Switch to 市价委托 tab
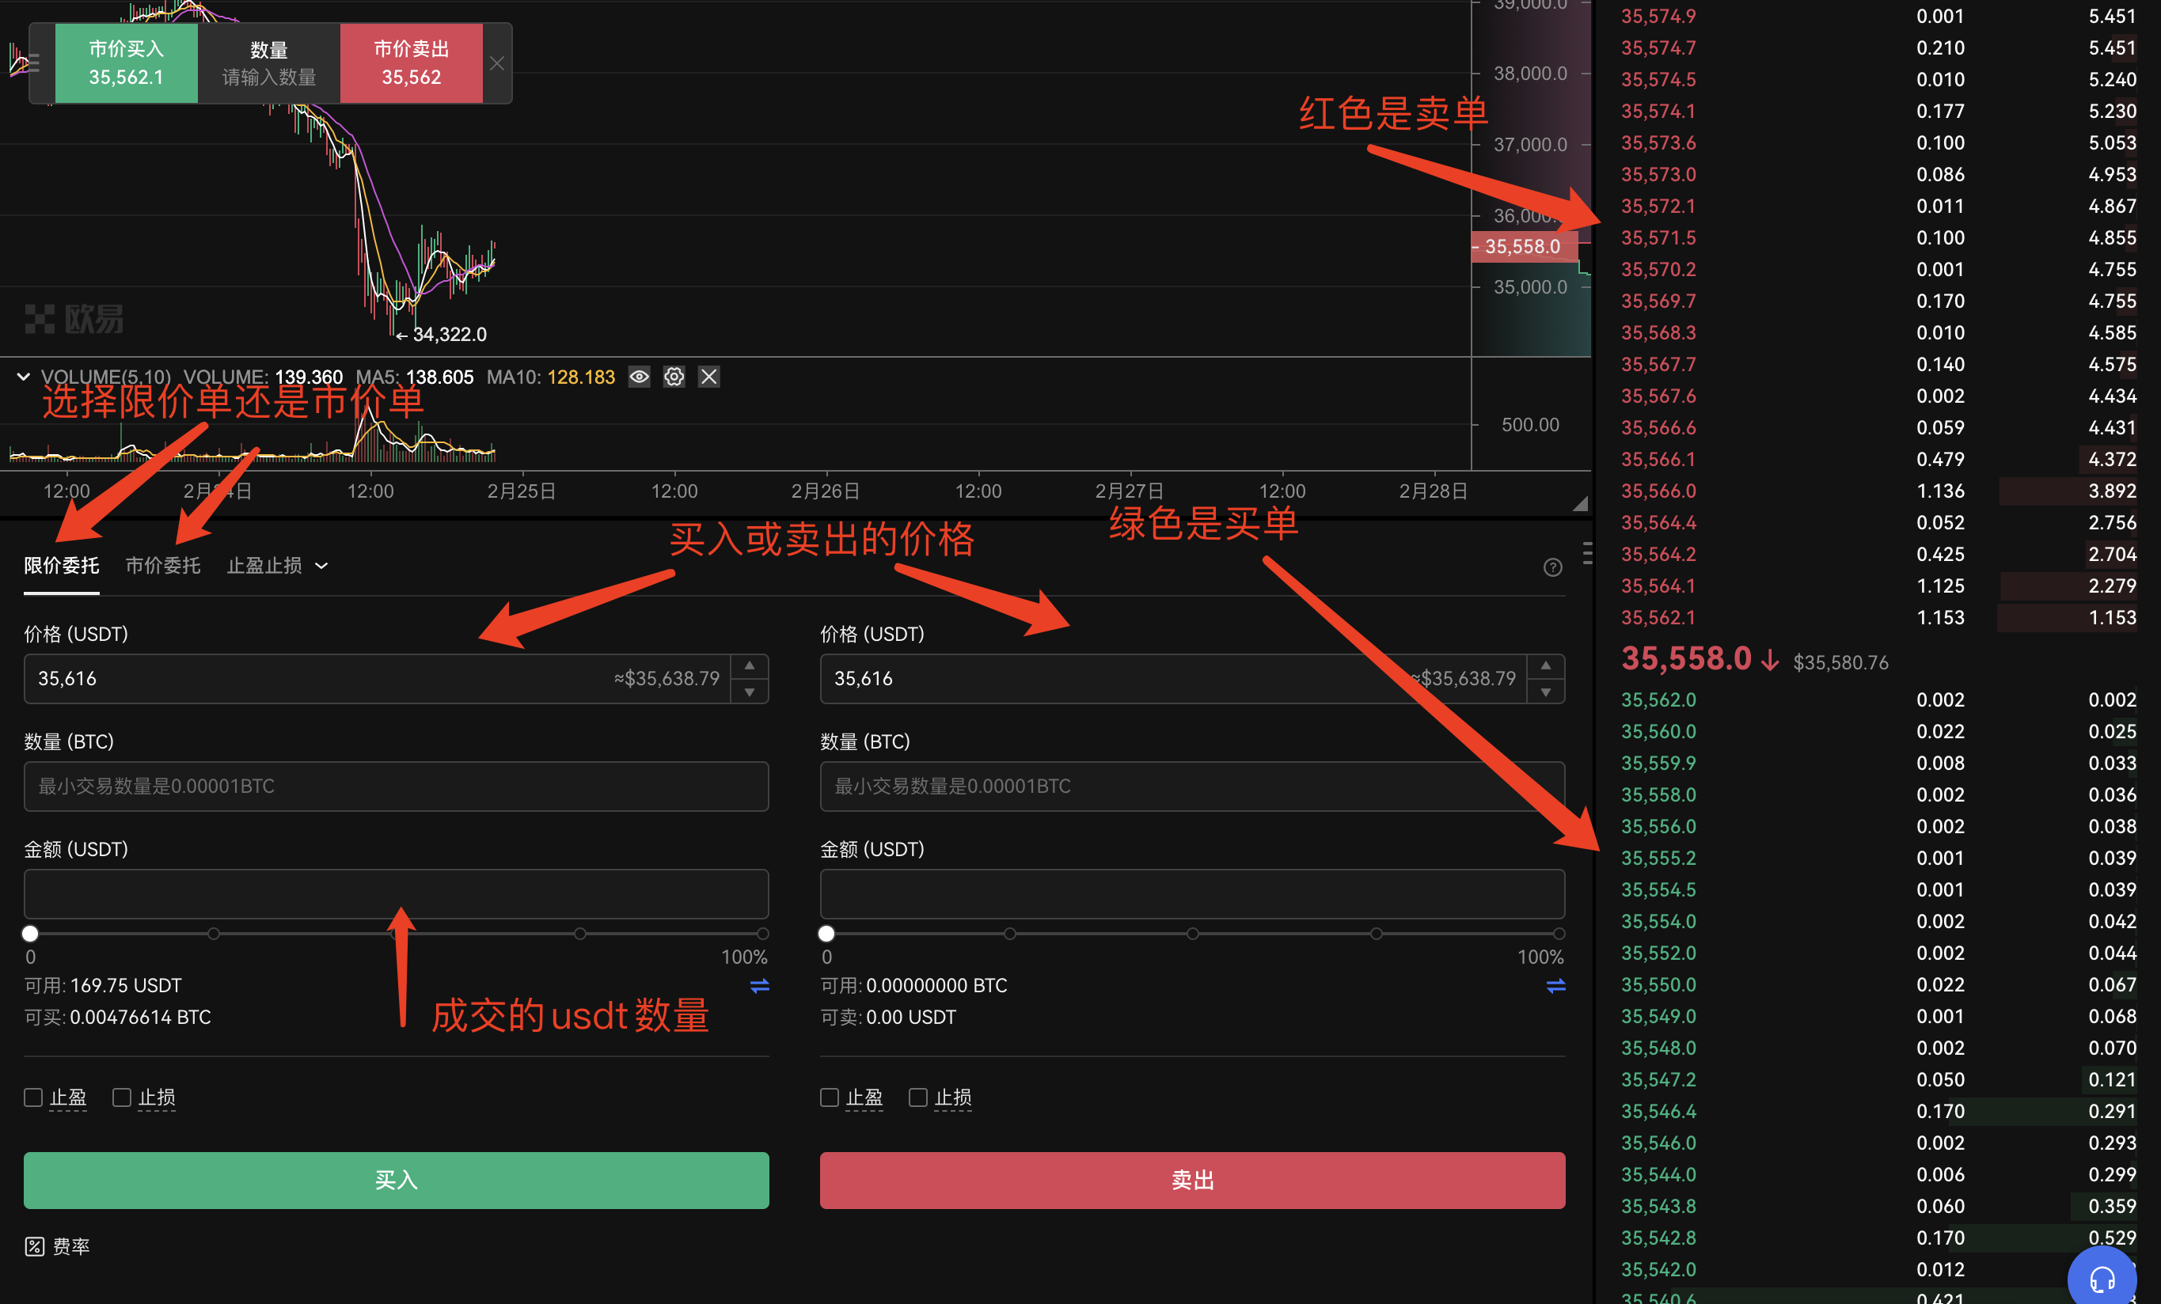The image size is (2161, 1304). pyautogui.click(x=162, y=566)
